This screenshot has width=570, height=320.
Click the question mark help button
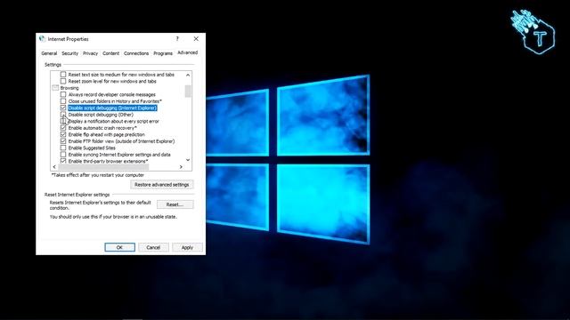(x=177, y=38)
